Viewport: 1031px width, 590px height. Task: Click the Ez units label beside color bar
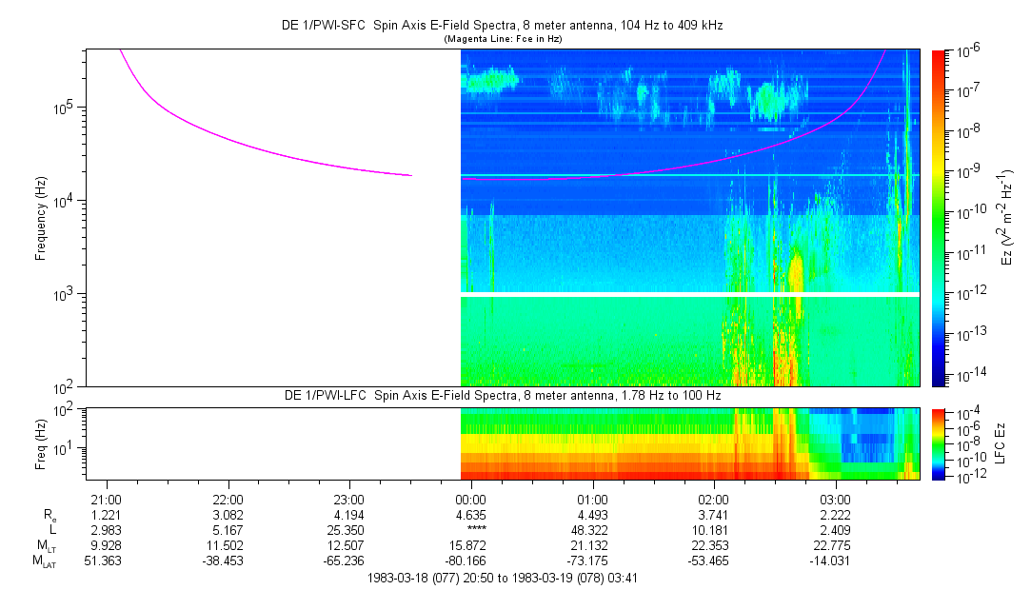pos(1008,218)
